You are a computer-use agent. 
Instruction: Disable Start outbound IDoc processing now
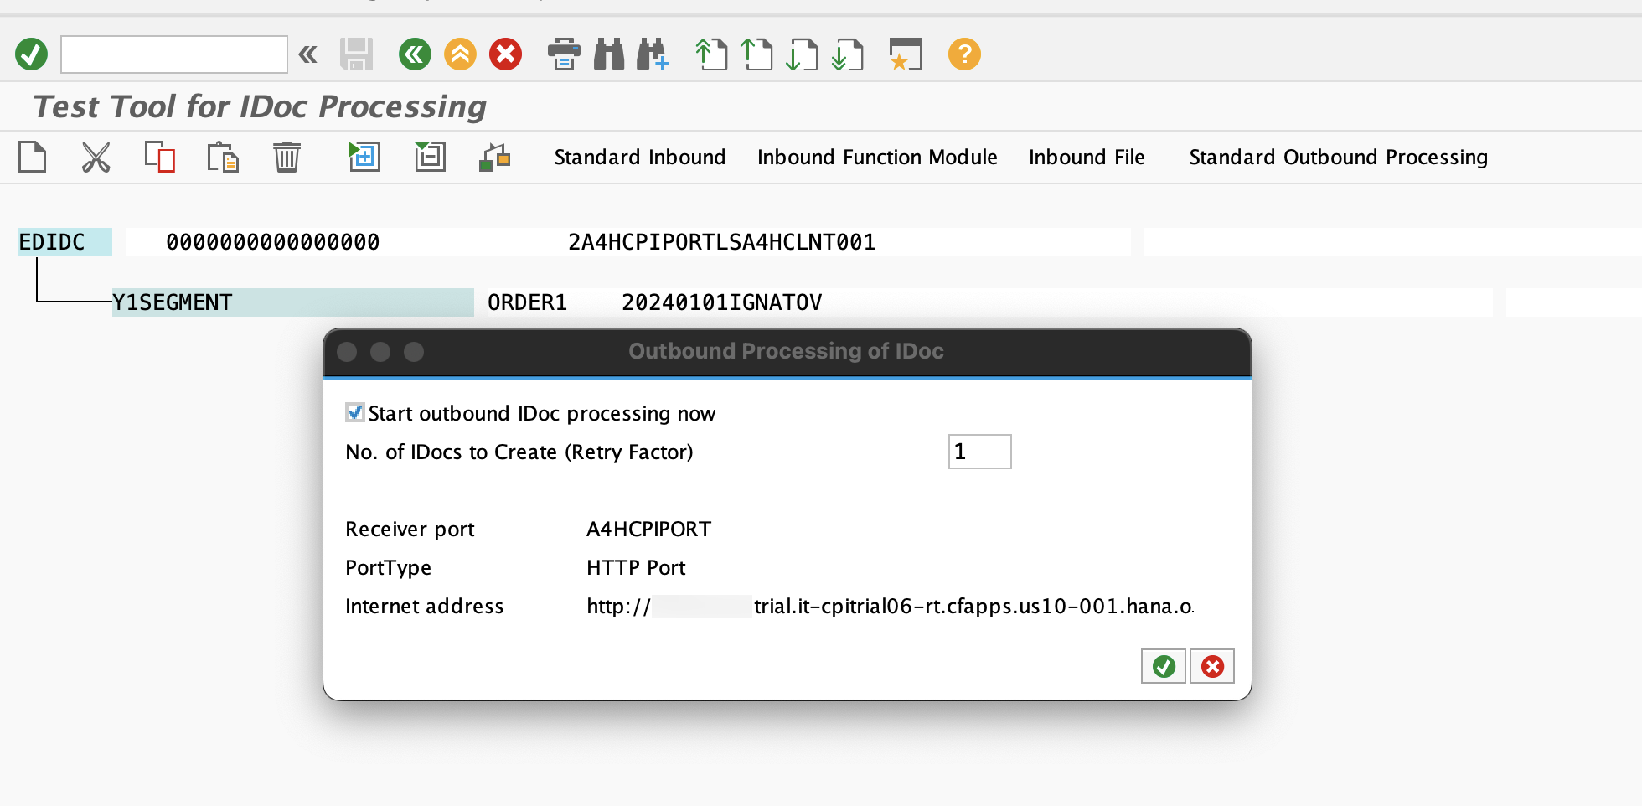click(x=355, y=412)
